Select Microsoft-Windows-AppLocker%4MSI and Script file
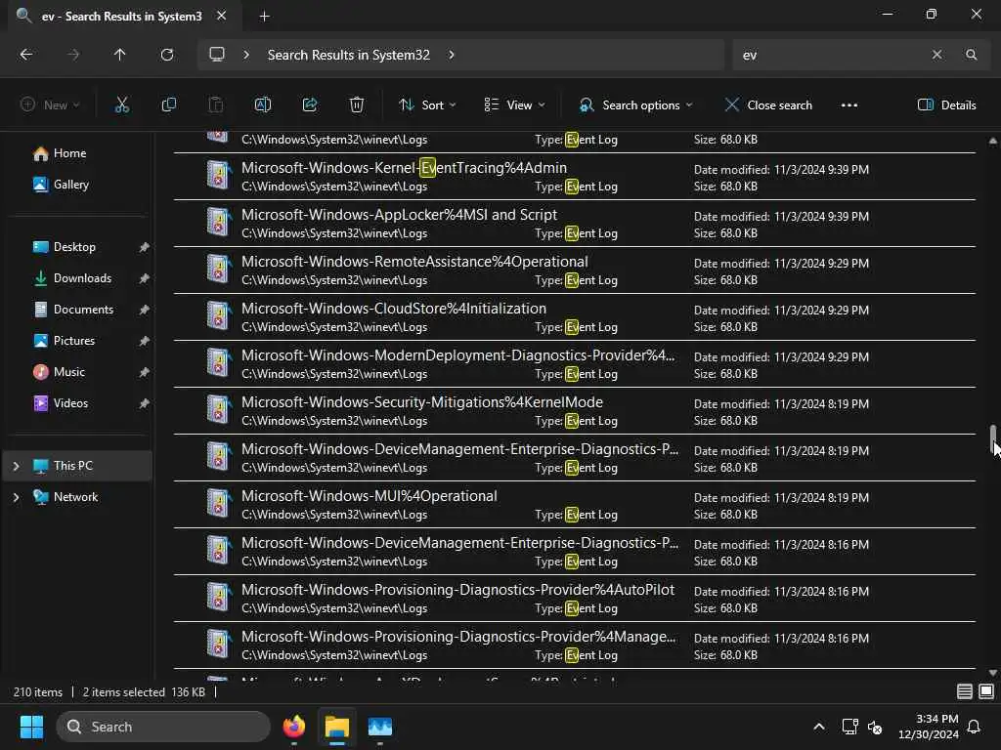This screenshot has width=1001, height=750. [575, 224]
